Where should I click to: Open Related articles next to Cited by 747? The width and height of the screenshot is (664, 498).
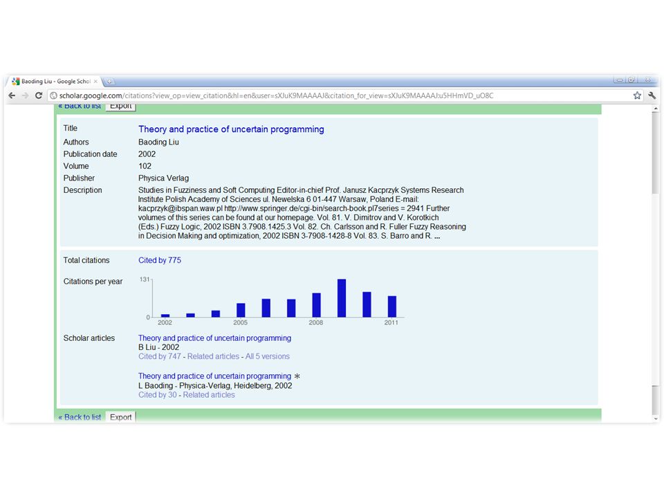pyautogui.click(x=214, y=357)
